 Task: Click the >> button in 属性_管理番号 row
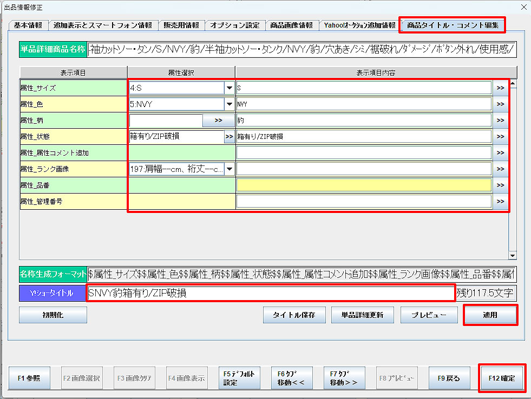coord(500,202)
